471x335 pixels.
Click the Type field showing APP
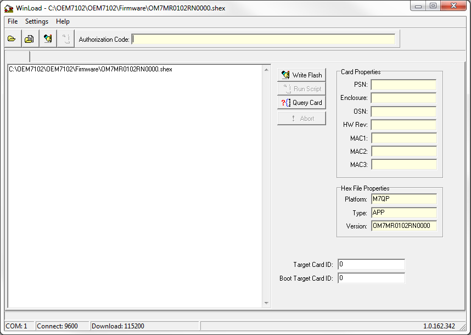(x=404, y=213)
